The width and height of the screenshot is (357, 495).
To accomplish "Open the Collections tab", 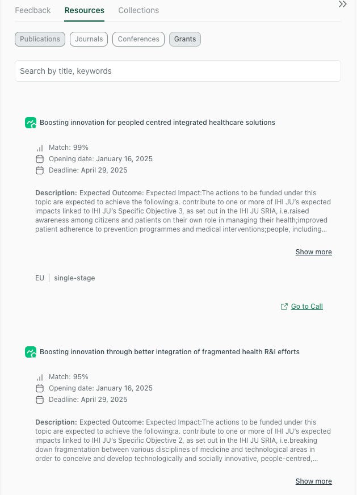I will point(138,10).
